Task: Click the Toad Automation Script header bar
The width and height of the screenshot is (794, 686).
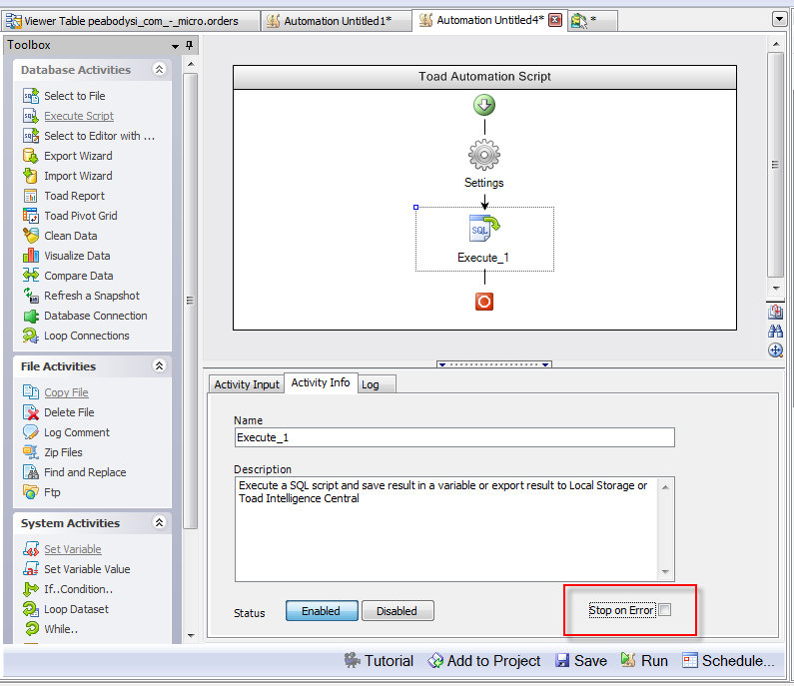Action: click(484, 77)
